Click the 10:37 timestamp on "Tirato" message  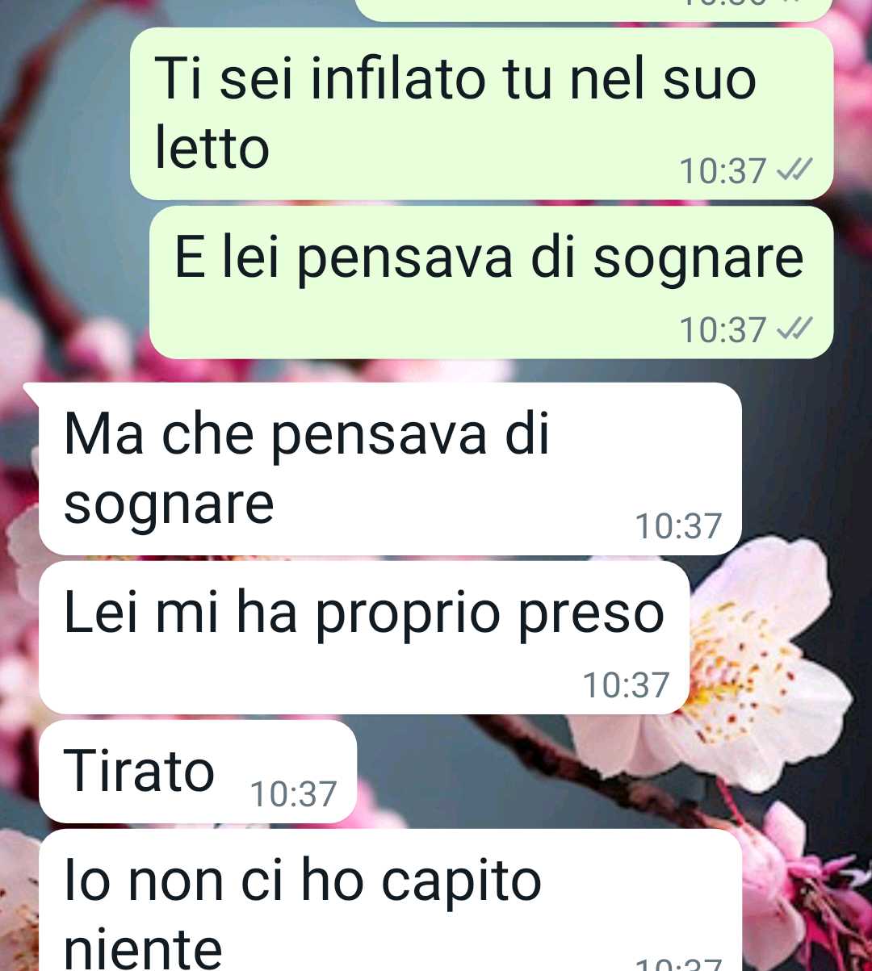tap(293, 794)
